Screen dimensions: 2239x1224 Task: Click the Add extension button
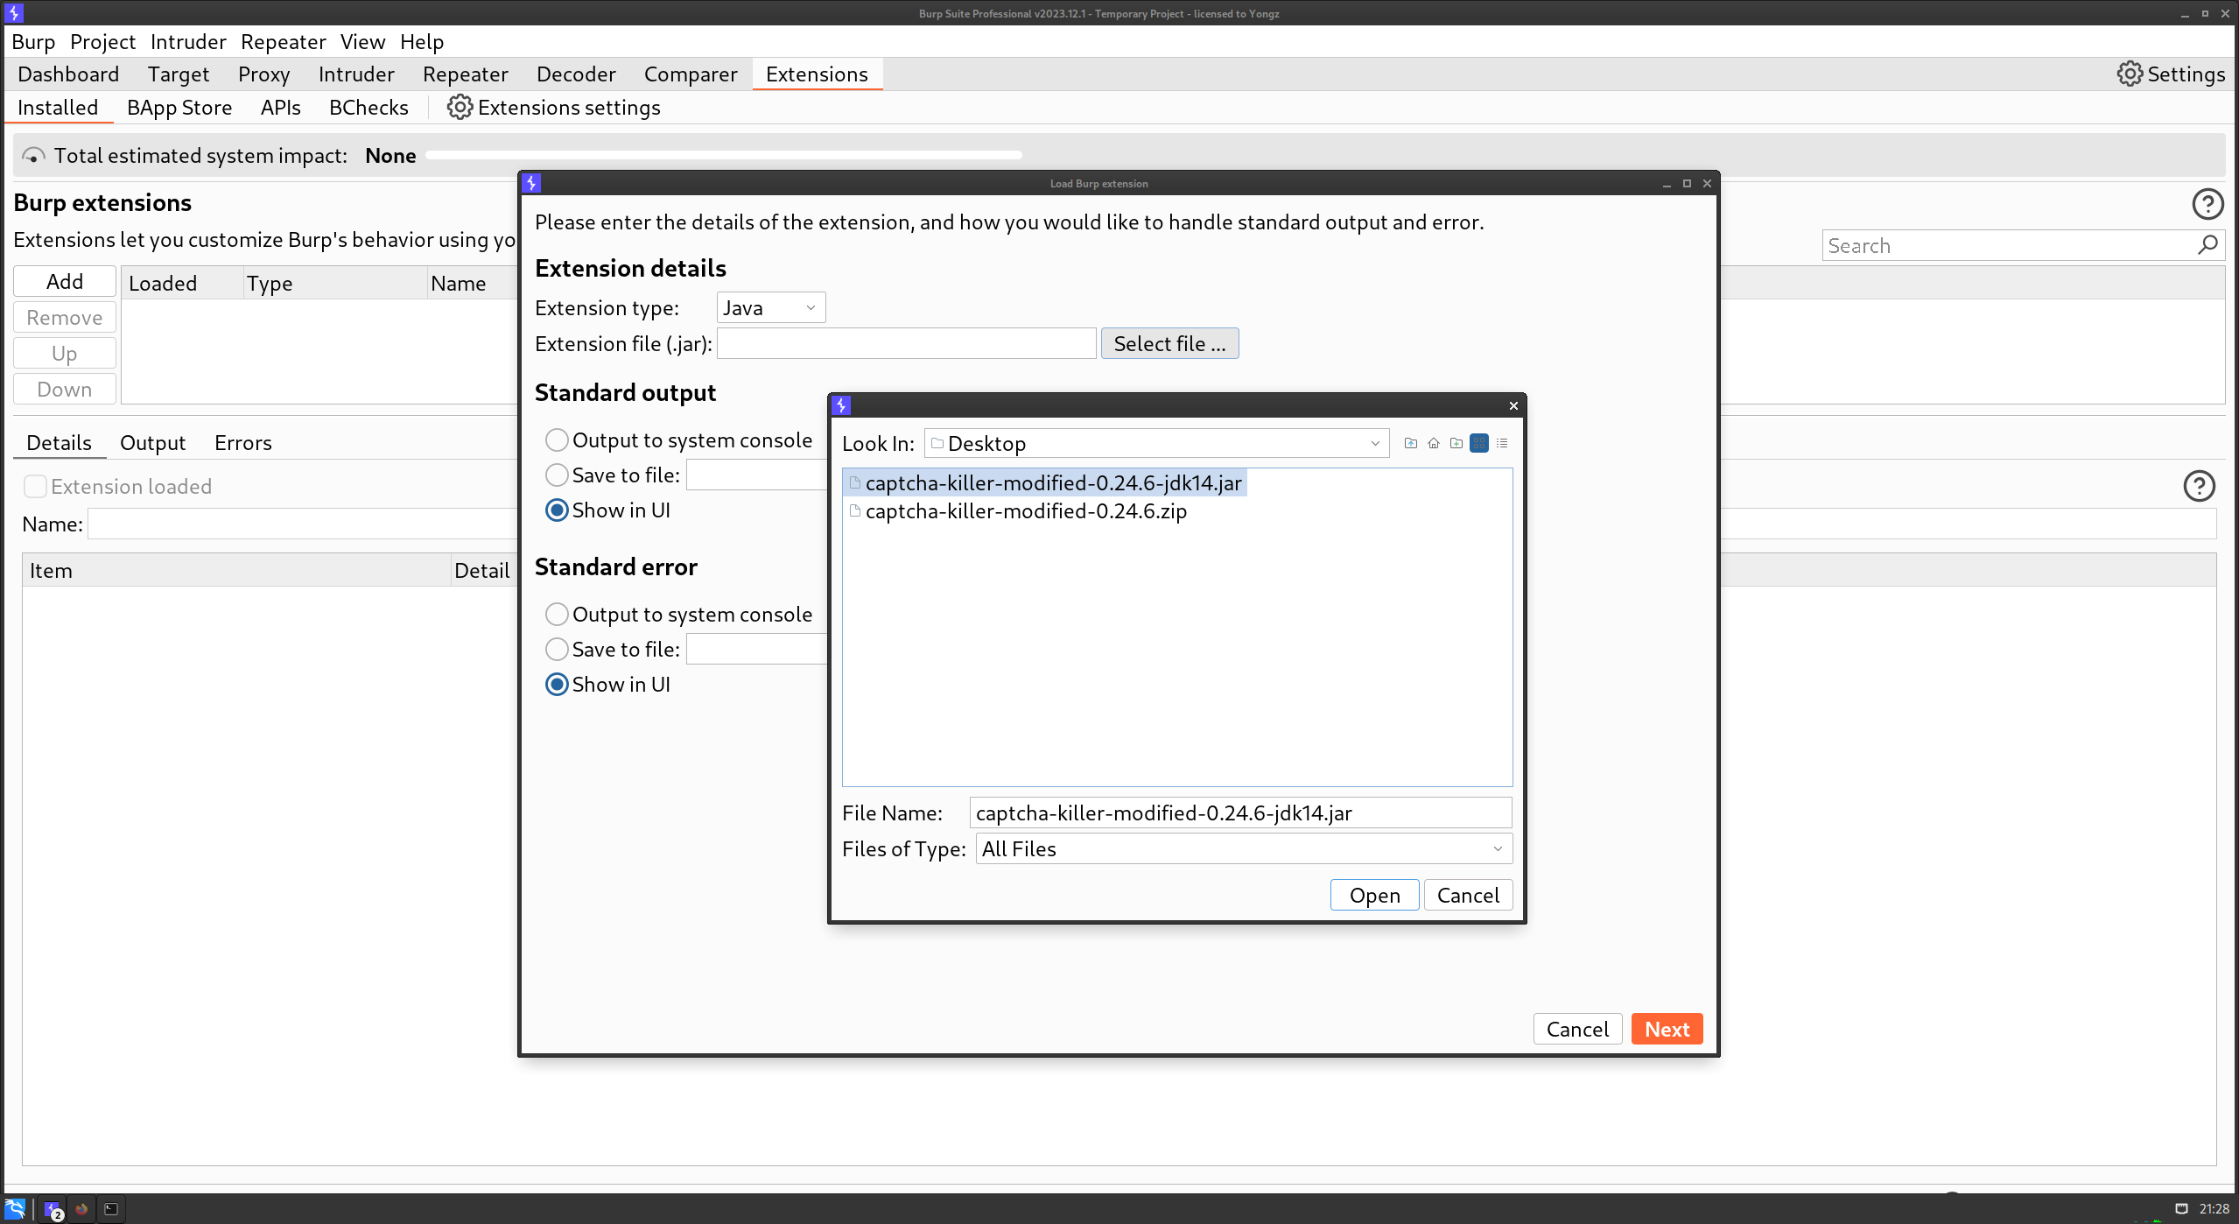point(65,281)
